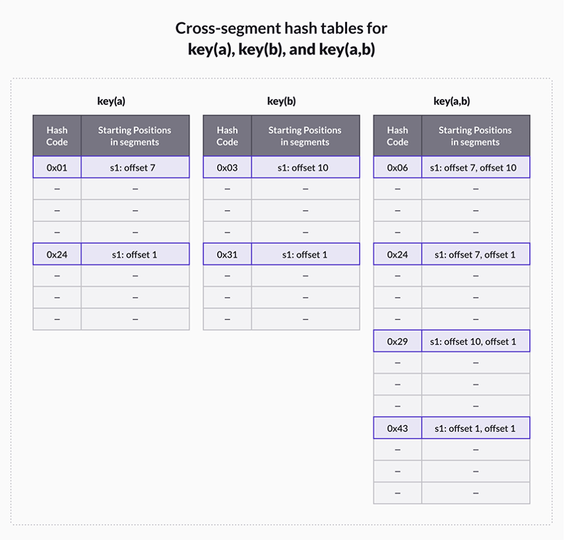Click the 0x03 hash code cell
This screenshot has height=540, width=564.
pos(227,168)
